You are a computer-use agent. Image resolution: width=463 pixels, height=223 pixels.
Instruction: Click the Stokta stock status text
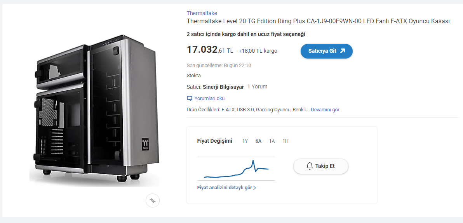click(x=194, y=76)
